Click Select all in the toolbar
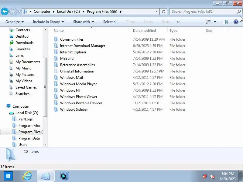243x182 pixels. (110, 22)
